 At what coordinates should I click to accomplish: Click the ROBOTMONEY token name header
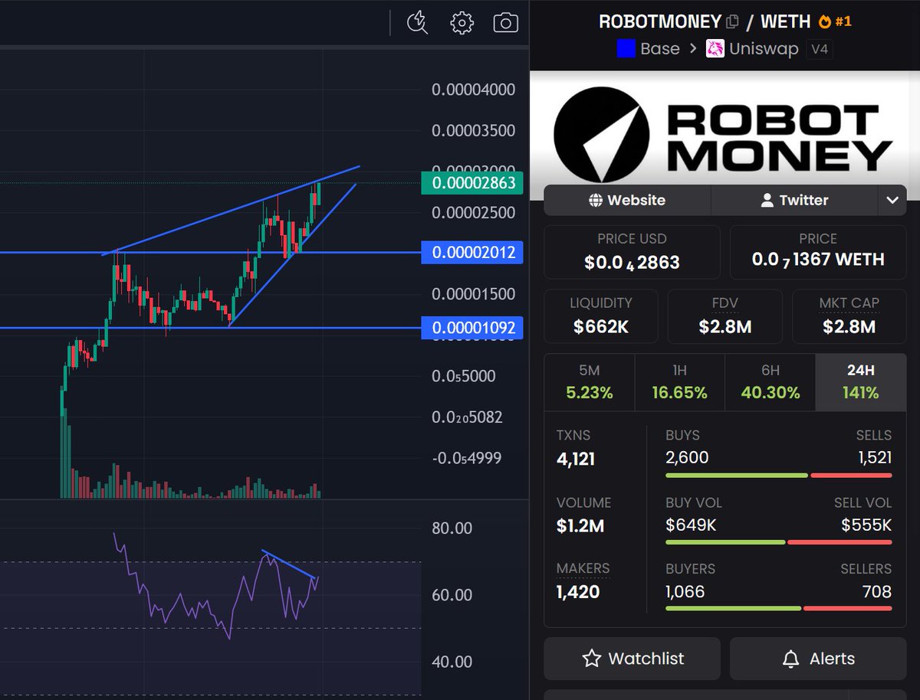click(660, 21)
